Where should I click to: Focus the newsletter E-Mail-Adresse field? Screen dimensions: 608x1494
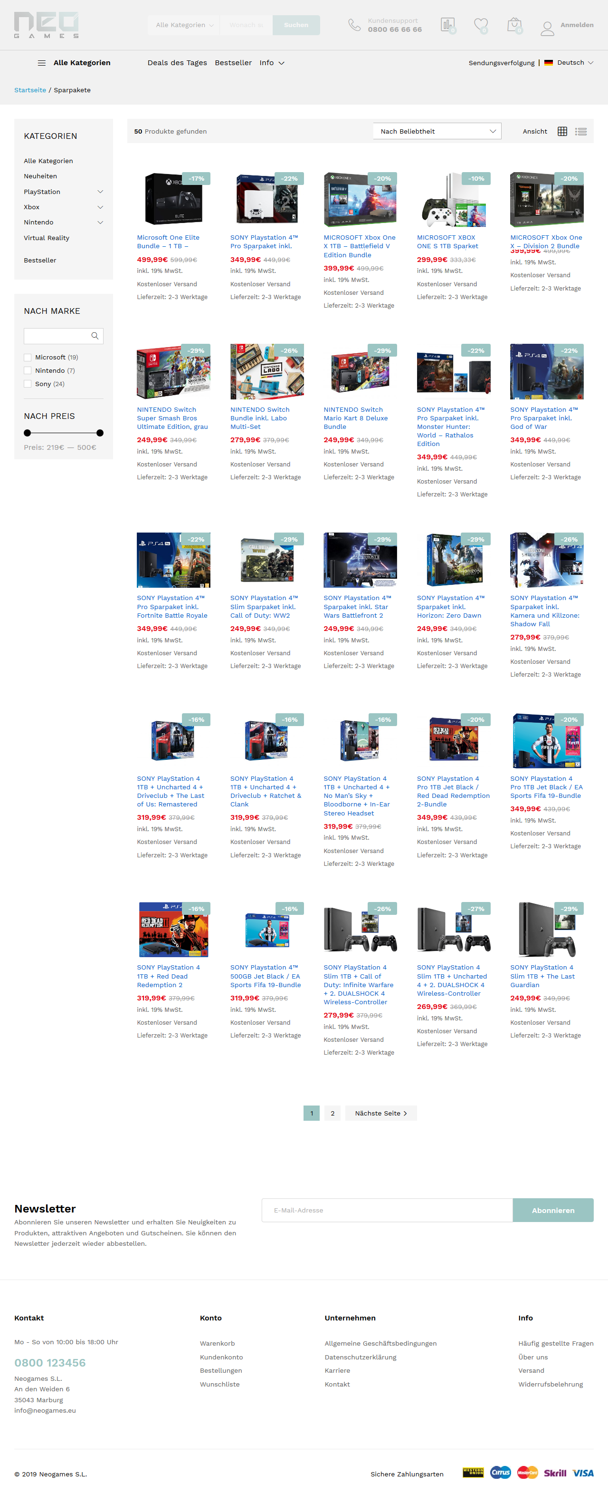click(x=387, y=1211)
